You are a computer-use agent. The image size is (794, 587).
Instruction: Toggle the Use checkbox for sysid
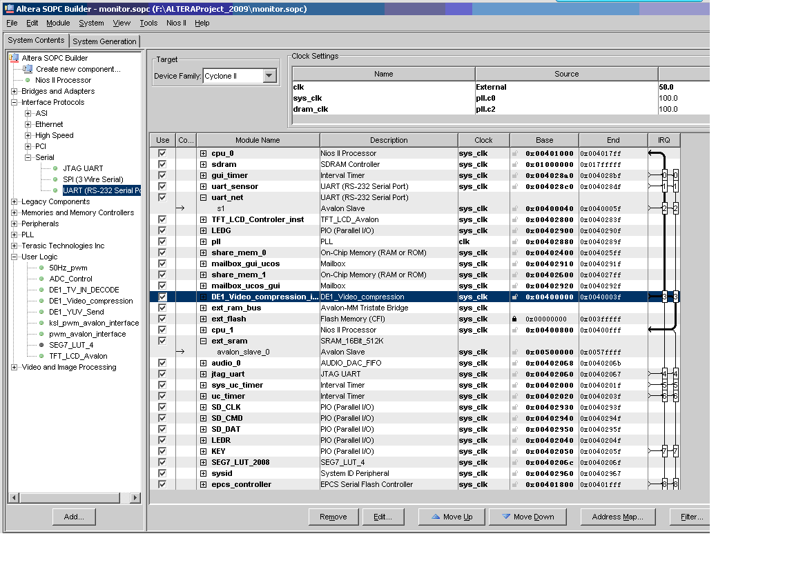[162, 474]
